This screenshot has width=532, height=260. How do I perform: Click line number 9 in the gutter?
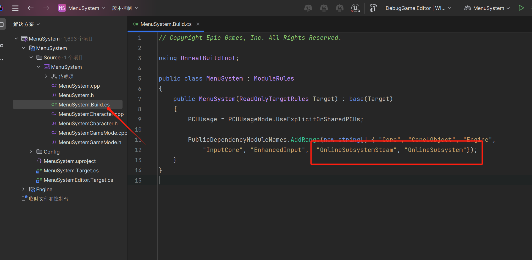[140, 119]
